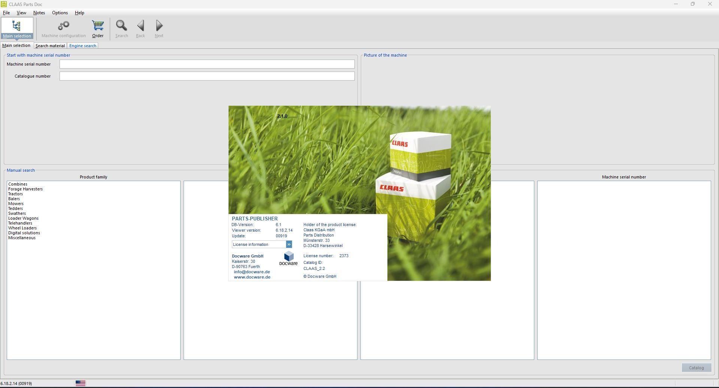Select Tedders product family
This screenshot has width=719, height=388.
tap(15, 208)
